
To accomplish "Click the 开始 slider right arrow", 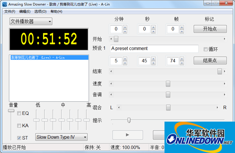I will coord(224,39).
